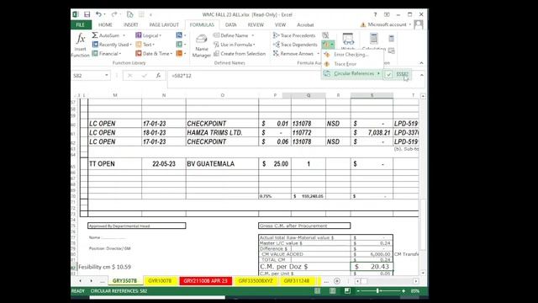Click Trace Dependents
Viewport: 538px width, 303px height.
coord(295,45)
